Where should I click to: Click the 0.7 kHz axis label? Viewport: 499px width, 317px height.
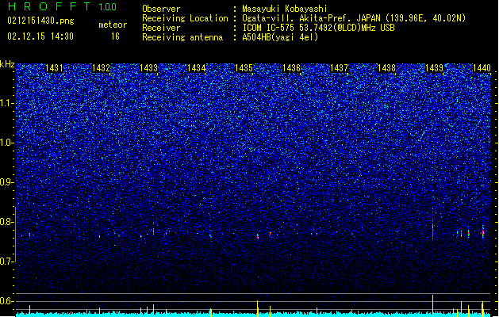tap(7, 262)
